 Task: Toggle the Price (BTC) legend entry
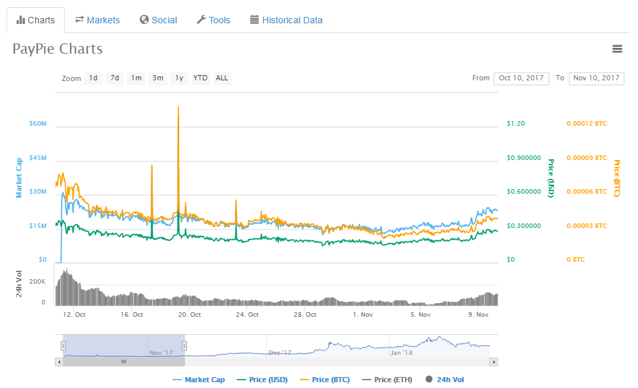coord(325,380)
